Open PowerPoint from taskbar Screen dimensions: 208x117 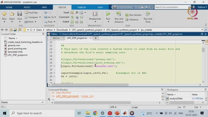coord(117,113)
